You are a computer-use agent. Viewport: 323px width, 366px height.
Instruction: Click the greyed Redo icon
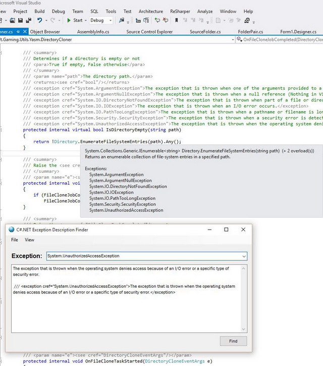click(x=53, y=21)
